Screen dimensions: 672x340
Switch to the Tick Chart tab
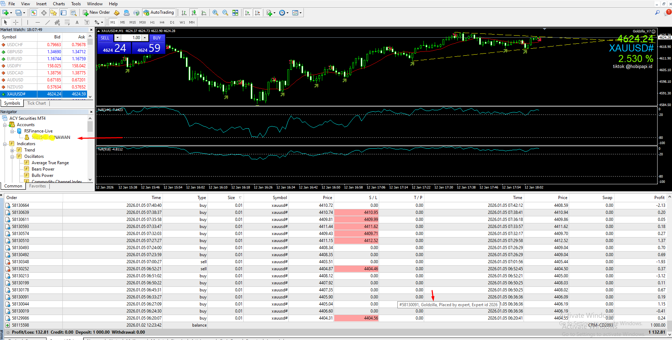point(36,103)
